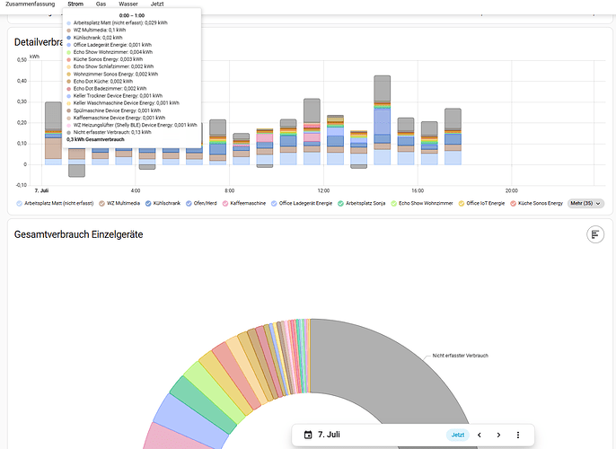Image resolution: width=616 pixels, height=449 pixels.
Task: Switch to the Gas tab
Action: click(101, 4)
